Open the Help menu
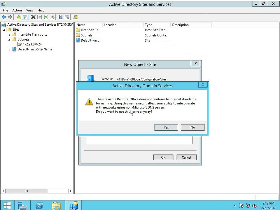This screenshot has height=210, width=280. 41,10
